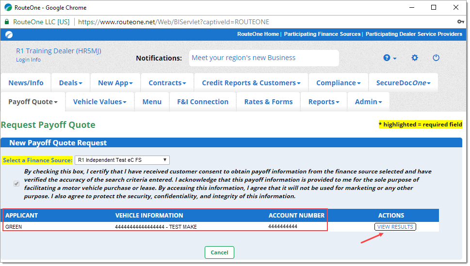Click the Request Payoff Quote heading
Screen dimensions: 470x266
click(x=48, y=125)
